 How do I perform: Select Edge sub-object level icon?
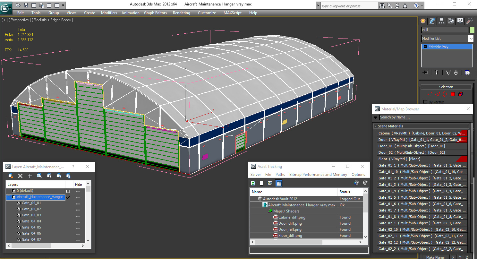pyautogui.click(x=437, y=94)
